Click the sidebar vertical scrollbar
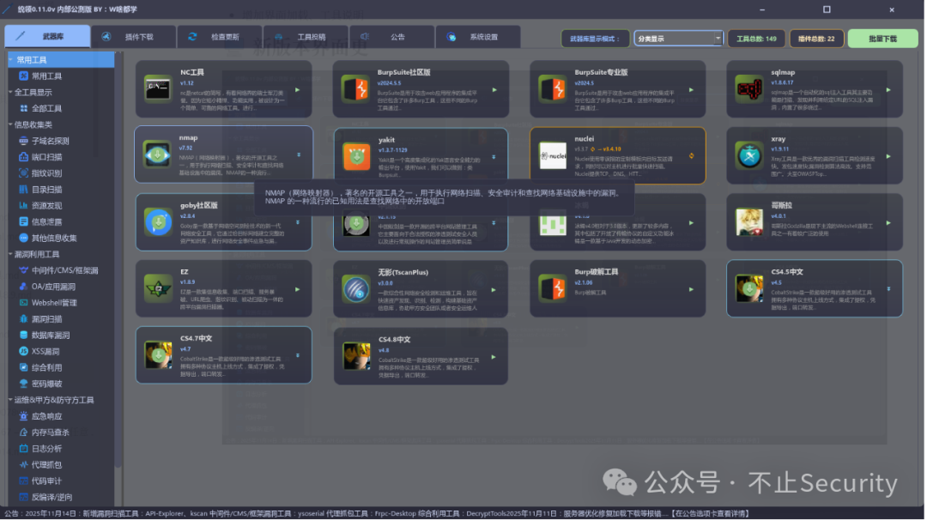Screen dimensions: 927x520 click(x=118, y=260)
